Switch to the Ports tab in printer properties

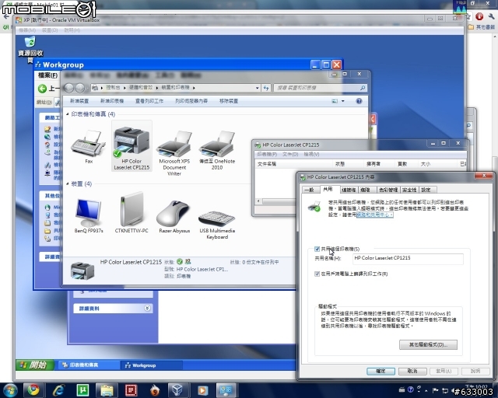click(x=349, y=190)
